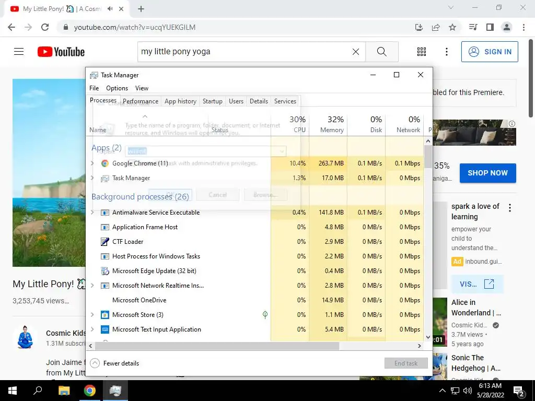The width and height of the screenshot is (535, 401).
Task: Bookmark this page with the star
Action: (452, 27)
